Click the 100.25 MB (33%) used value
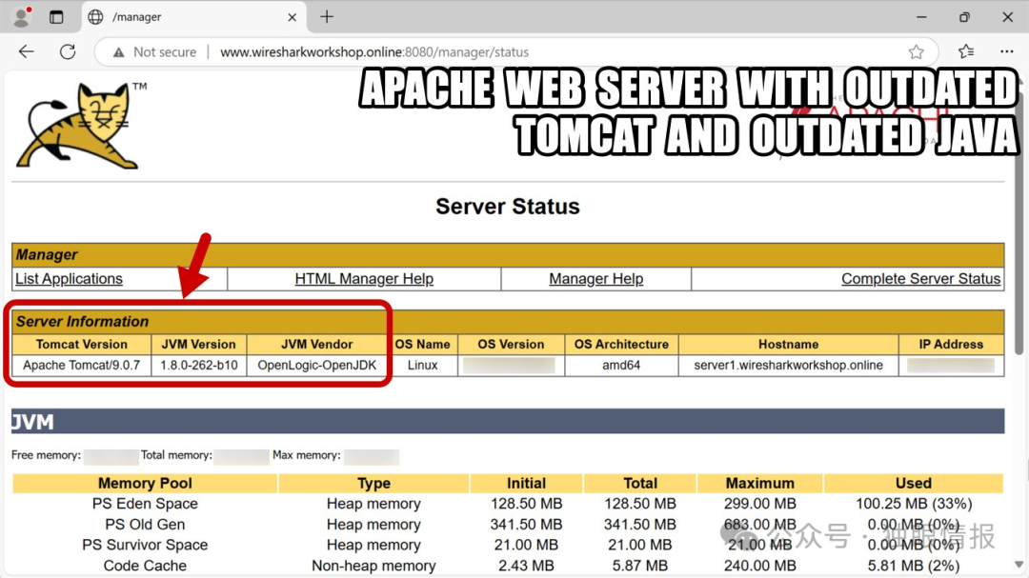 pyautogui.click(x=914, y=504)
